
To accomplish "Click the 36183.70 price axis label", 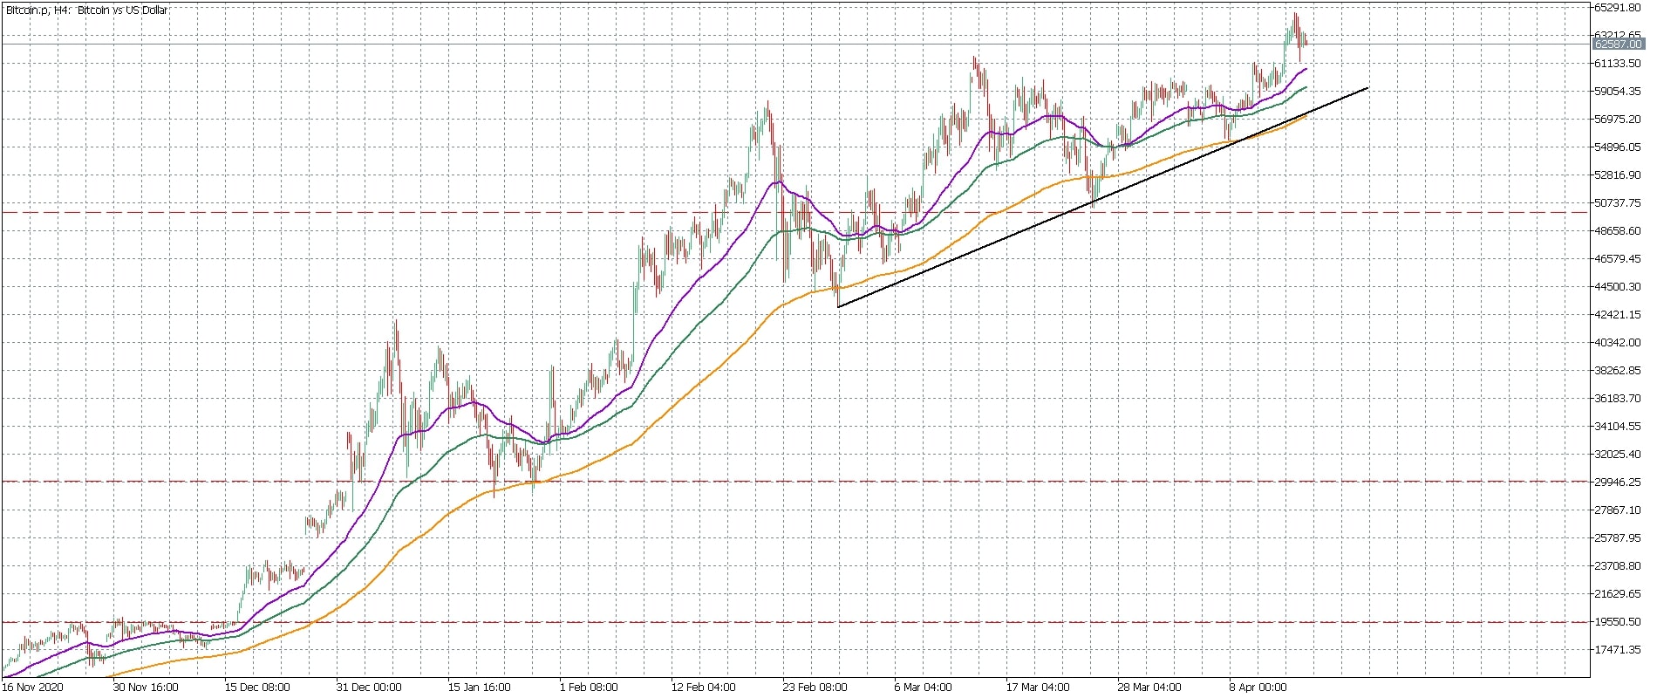I will 1618,399.
